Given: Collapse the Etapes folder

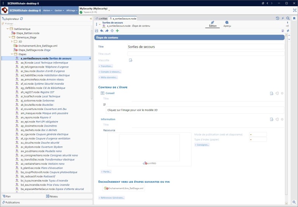Looking at the screenshot, I should (12, 54).
